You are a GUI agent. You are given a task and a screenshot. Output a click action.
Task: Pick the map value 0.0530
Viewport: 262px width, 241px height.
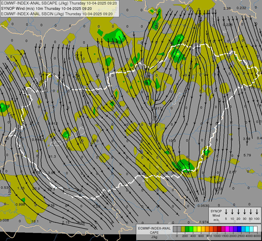[x=203, y=206]
